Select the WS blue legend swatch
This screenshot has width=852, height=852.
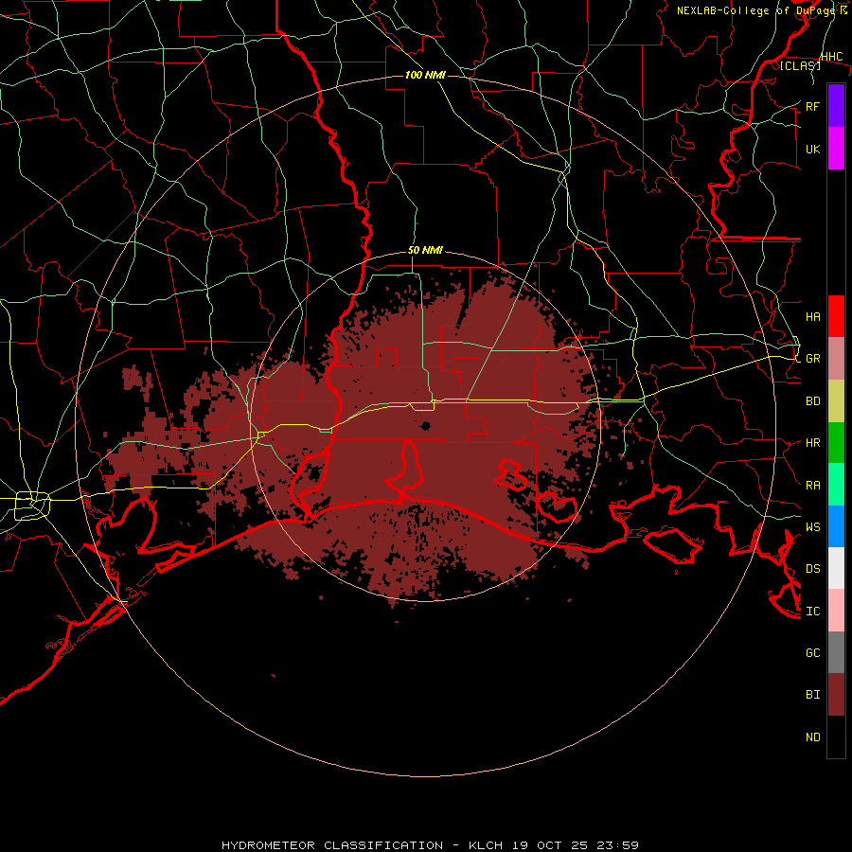836,526
